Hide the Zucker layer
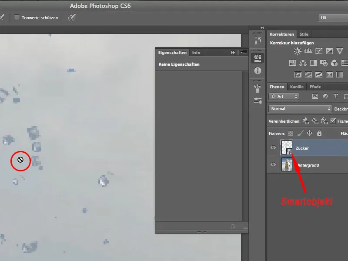 [273, 147]
